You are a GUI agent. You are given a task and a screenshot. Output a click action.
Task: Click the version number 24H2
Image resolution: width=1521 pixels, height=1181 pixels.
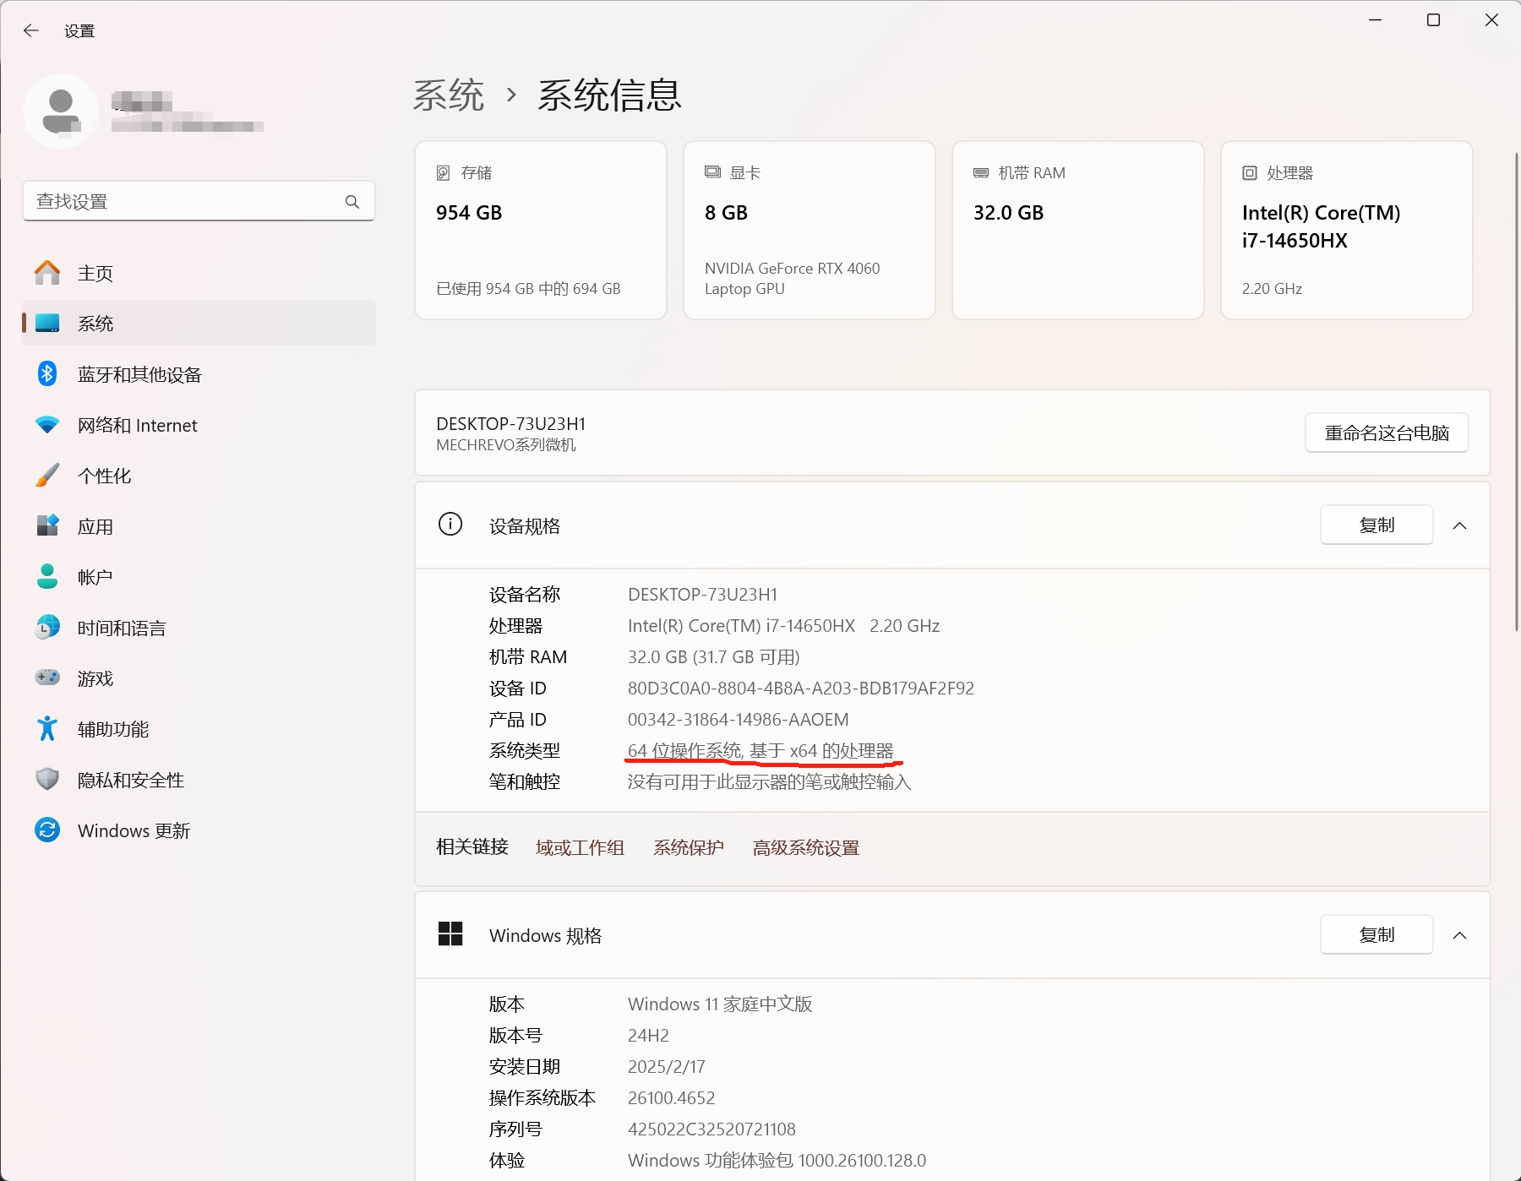pyautogui.click(x=648, y=1035)
